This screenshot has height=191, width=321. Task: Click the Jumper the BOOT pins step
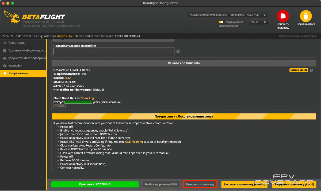pyautogui.click(x=89, y=134)
